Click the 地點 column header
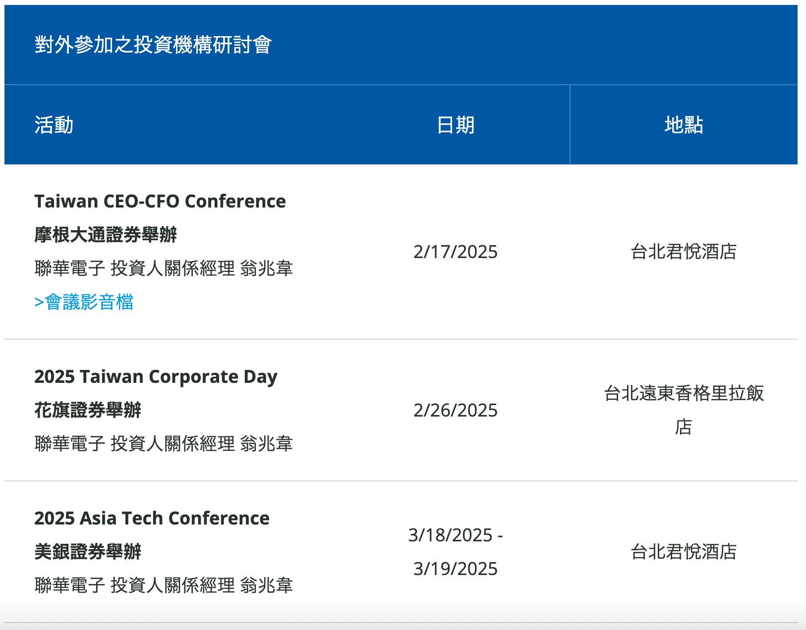806x630 pixels. (684, 125)
